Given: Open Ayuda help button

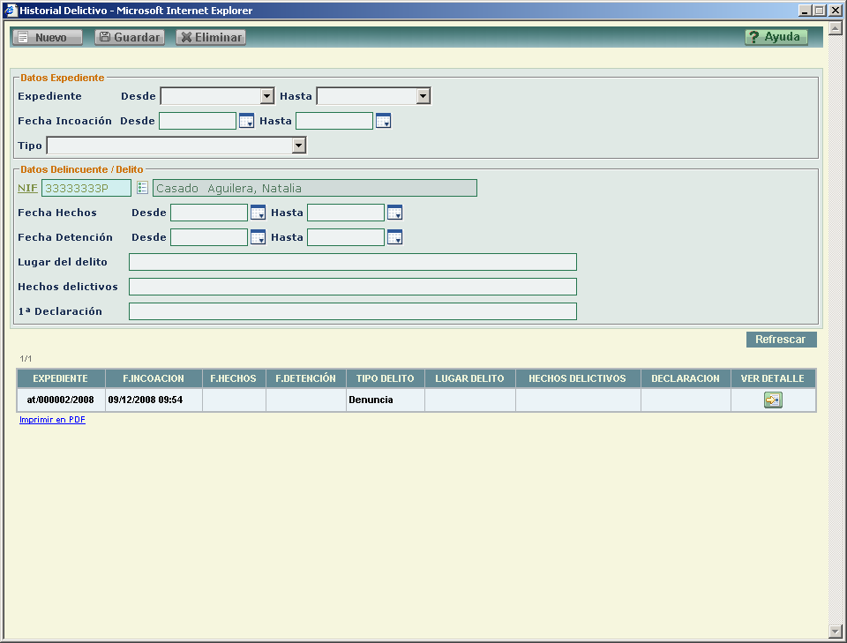Looking at the screenshot, I should [x=776, y=37].
